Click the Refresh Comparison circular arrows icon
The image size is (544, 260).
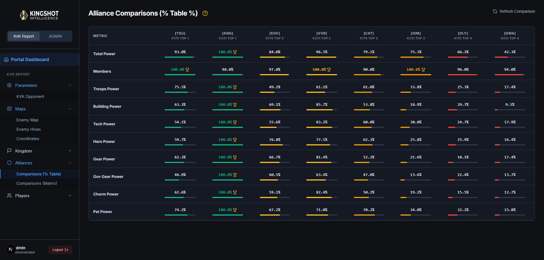[495, 11]
